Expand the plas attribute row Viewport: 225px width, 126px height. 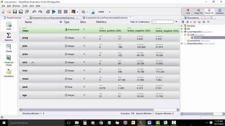click(99, 46)
